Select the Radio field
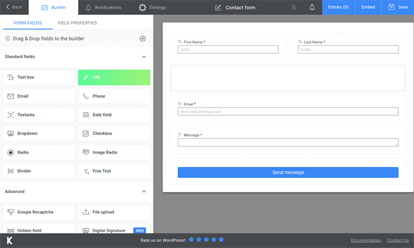The image size is (414, 248). (x=39, y=152)
